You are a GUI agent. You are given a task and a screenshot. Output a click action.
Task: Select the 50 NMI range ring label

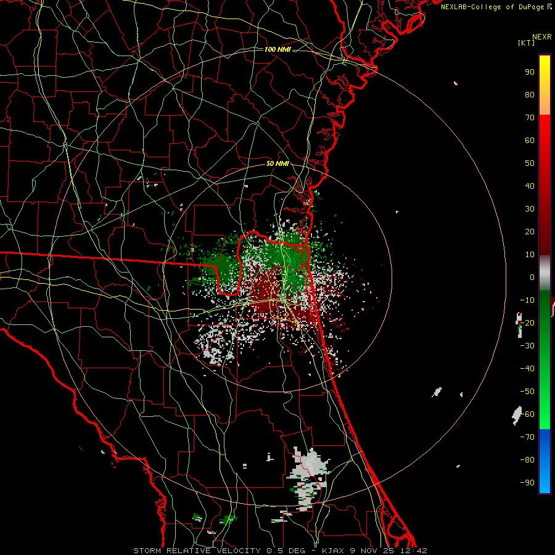[277, 163]
